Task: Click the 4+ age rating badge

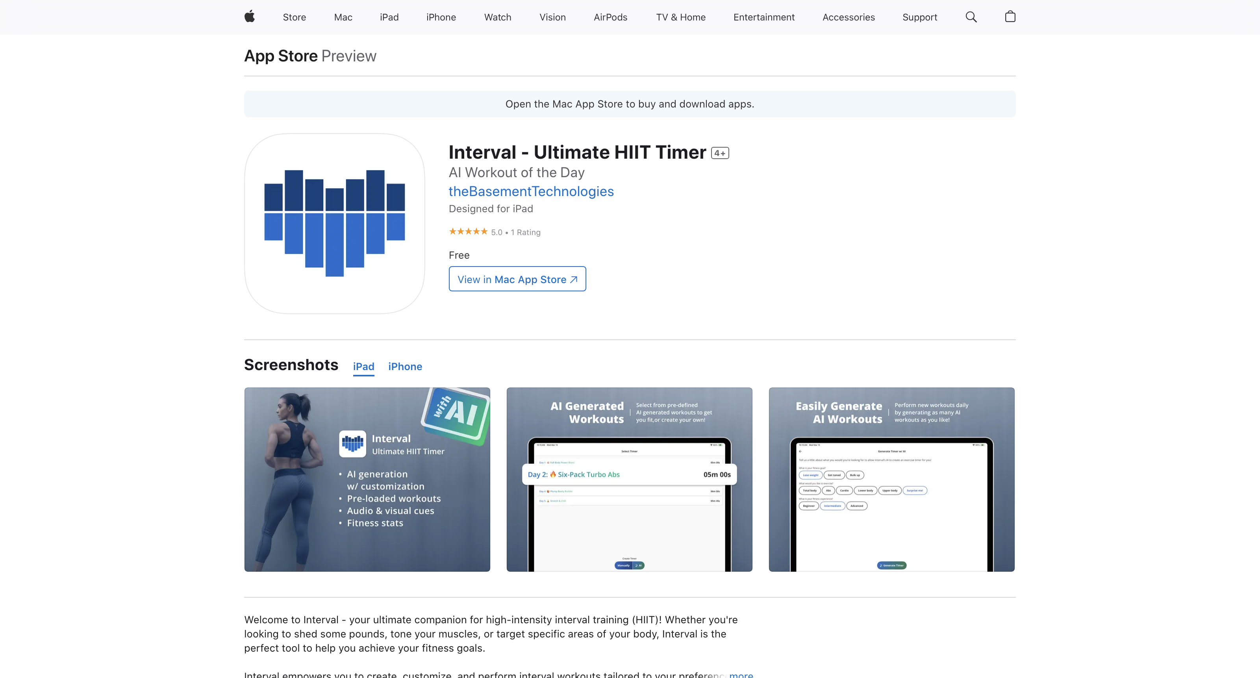Action: (x=720, y=153)
